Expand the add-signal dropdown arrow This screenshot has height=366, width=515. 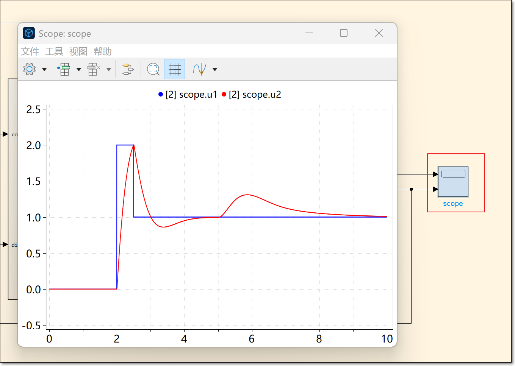tap(79, 69)
